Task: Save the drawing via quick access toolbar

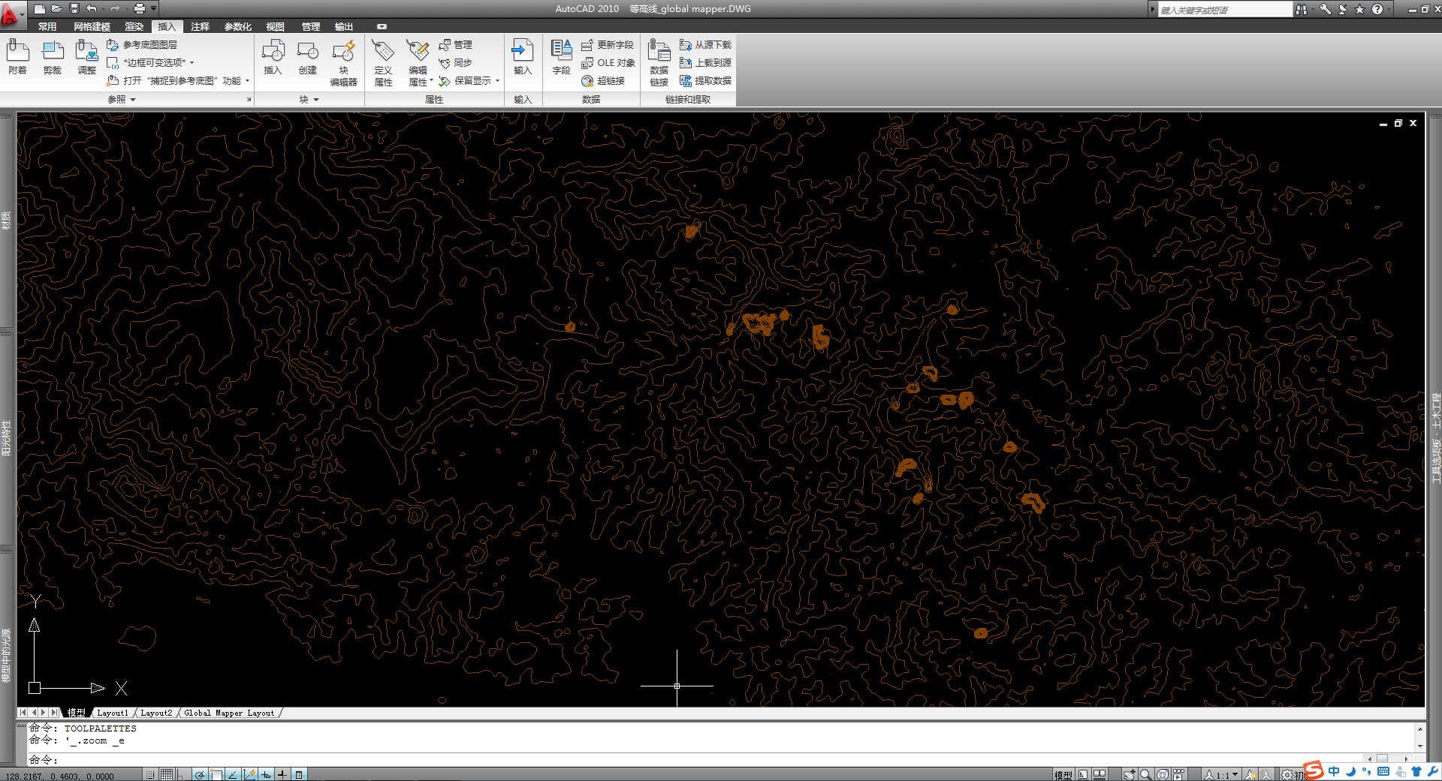Action: tap(74, 8)
